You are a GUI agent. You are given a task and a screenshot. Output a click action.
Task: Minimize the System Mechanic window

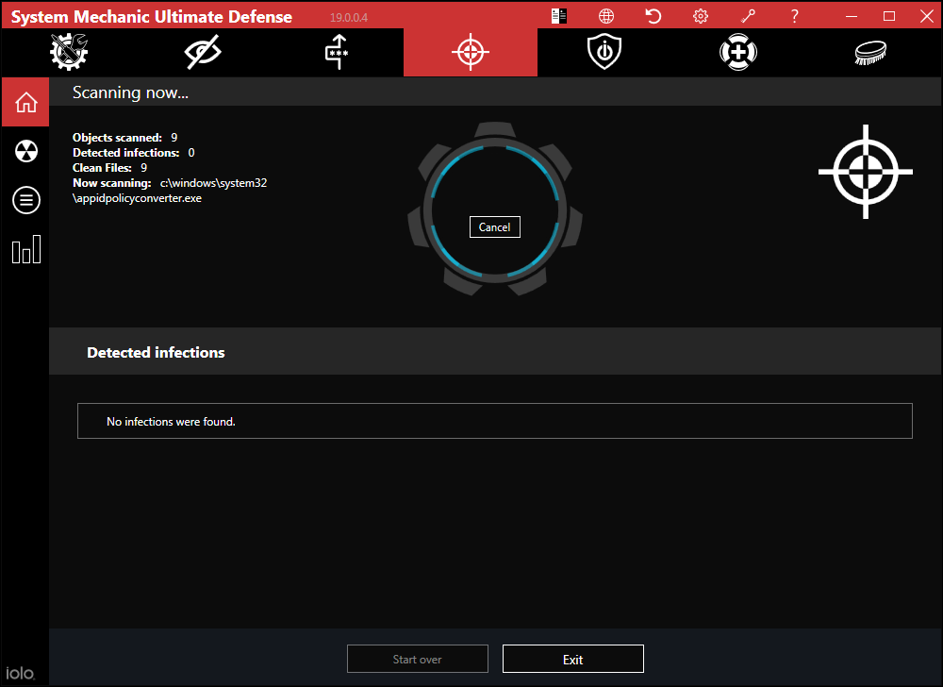point(852,16)
